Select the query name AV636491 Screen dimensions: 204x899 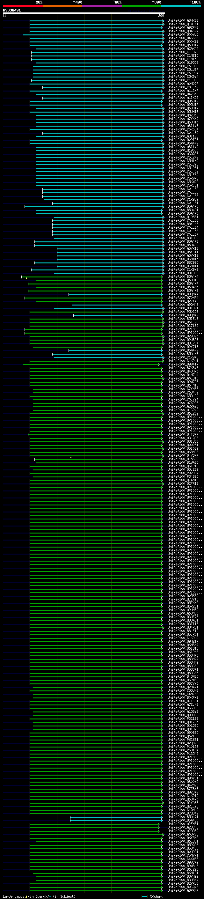12,11
